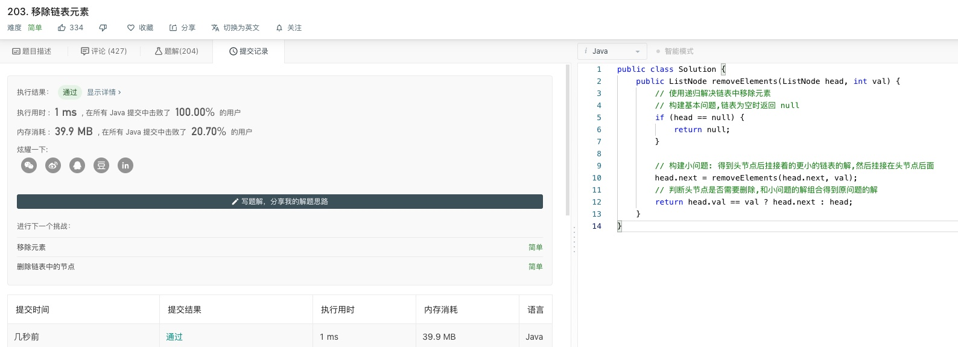Share result to WeChat
Viewport: 958px width, 347px height.
click(x=29, y=165)
